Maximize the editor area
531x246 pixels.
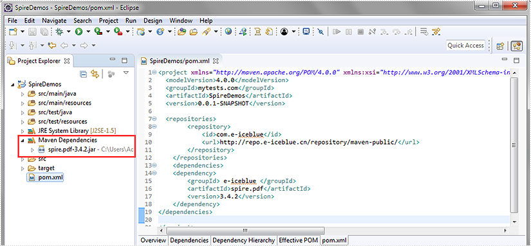516,60
